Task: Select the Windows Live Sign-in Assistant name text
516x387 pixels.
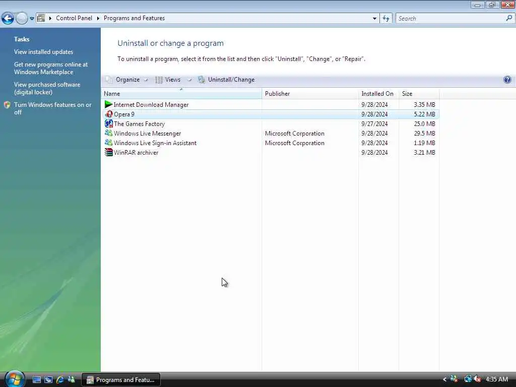Action: tap(155, 143)
